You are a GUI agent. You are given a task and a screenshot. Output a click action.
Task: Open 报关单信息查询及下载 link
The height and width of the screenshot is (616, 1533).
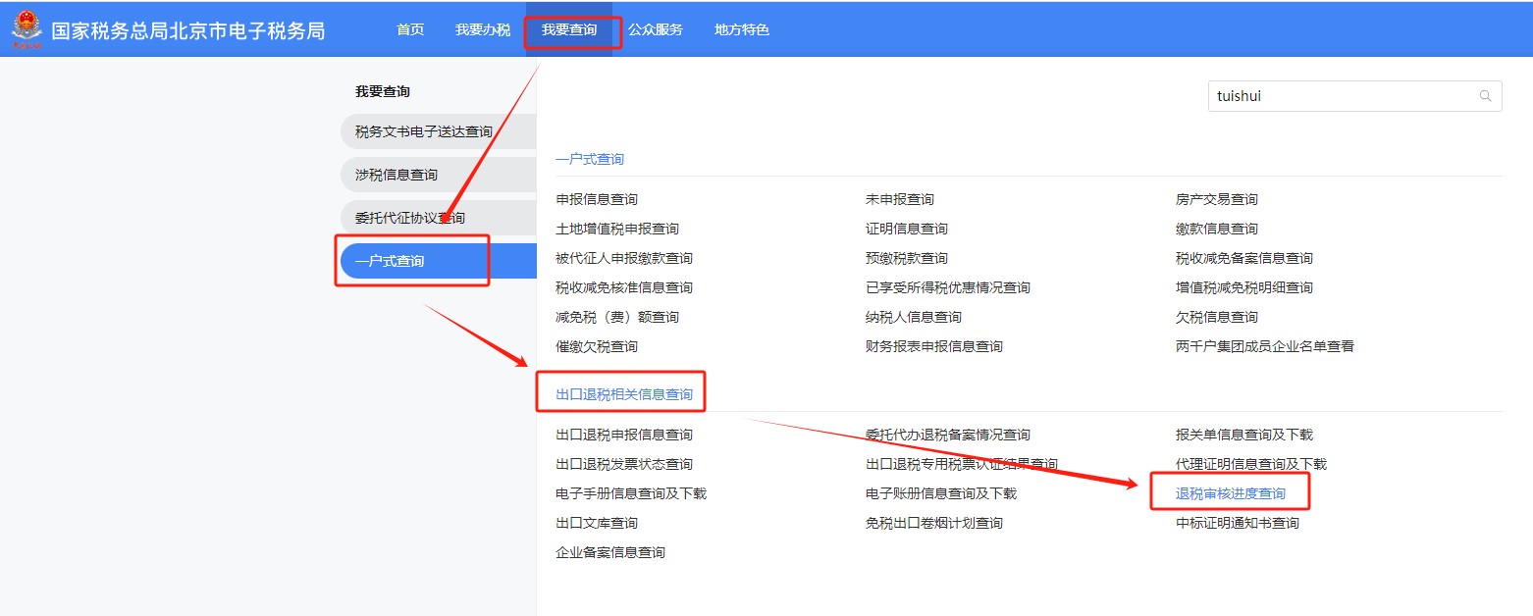click(x=1243, y=435)
